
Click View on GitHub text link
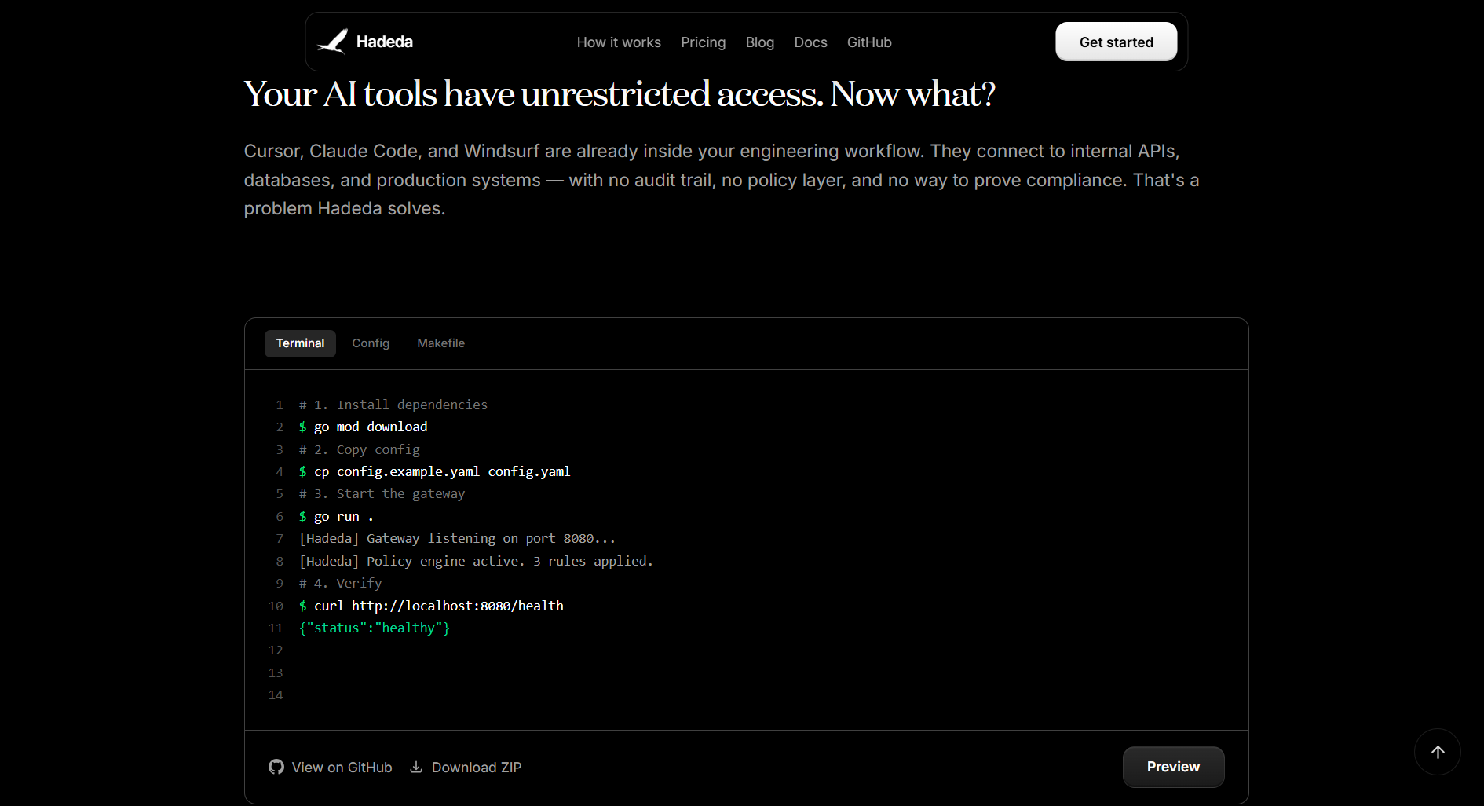(342, 768)
